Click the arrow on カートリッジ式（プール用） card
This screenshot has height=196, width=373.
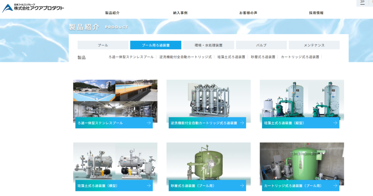335,186
